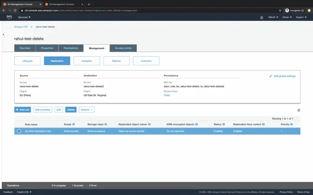Open the Inventory section
Screen dimensions: 313x195
point(146,61)
